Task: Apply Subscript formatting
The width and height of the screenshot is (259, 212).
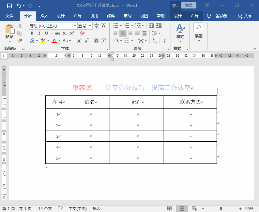Action: (x=65, y=33)
